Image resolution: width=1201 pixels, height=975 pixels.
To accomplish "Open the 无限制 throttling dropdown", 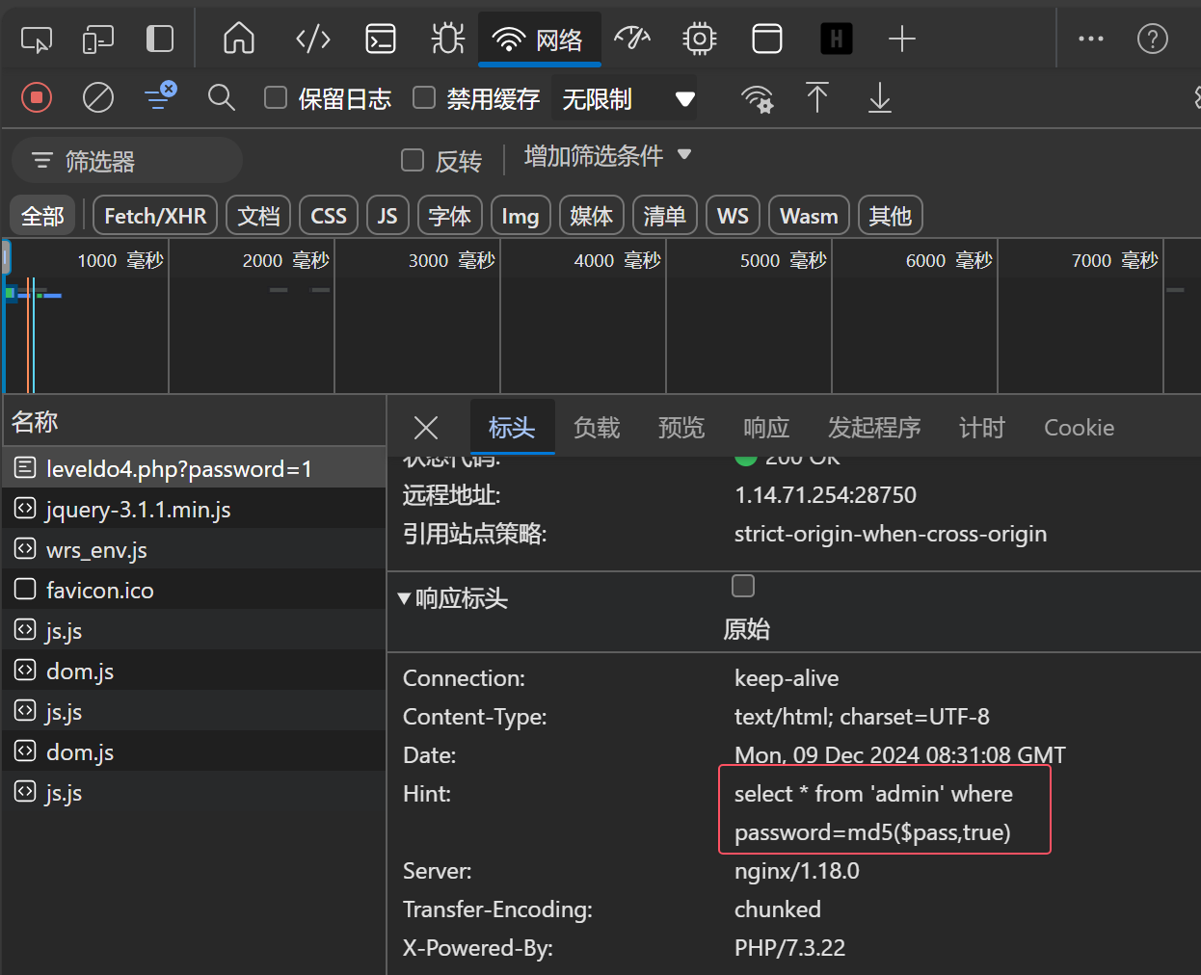I will [x=625, y=99].
